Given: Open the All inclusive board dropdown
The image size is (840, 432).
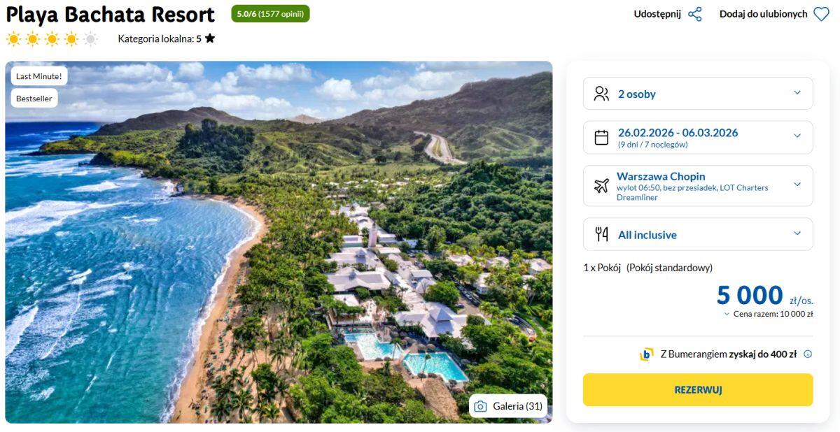Looking at the screenshot, I should (x=797, y=233).
